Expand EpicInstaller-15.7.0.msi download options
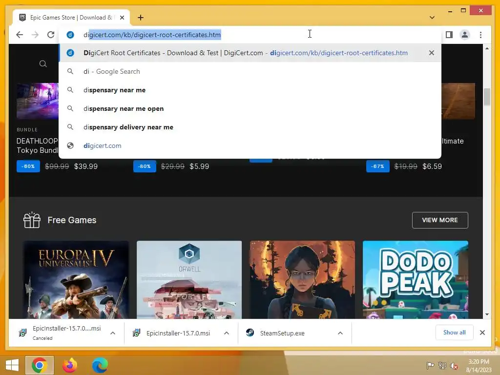Viewport: 500px width, 375px height. coord(227,333)
